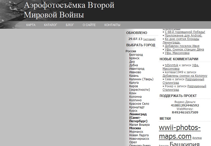211x146 pixels.
Task: Click the update date 29.07.13
Action: (135, 39)
